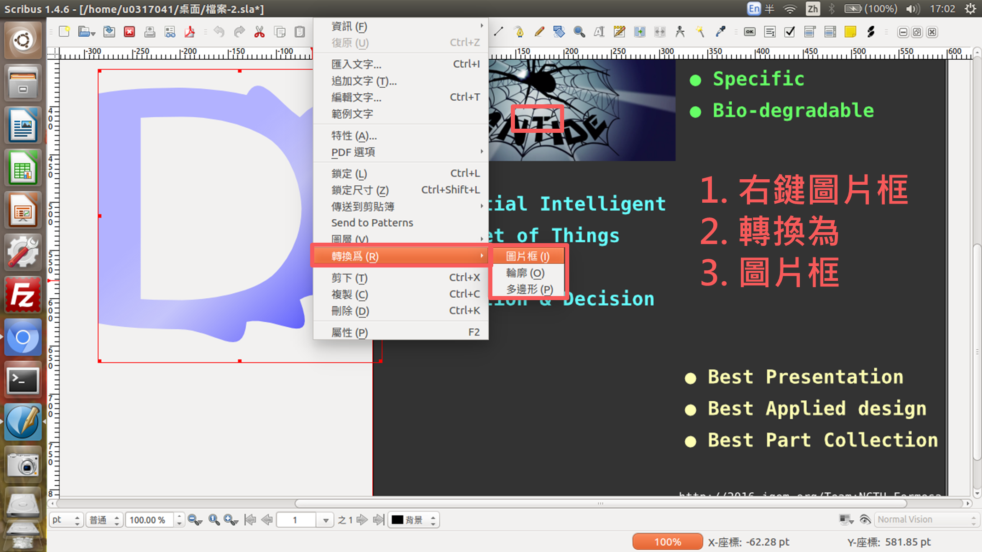Open the unit pt dropdown
This screenshot has width=982, height=552.
(66, 520)
